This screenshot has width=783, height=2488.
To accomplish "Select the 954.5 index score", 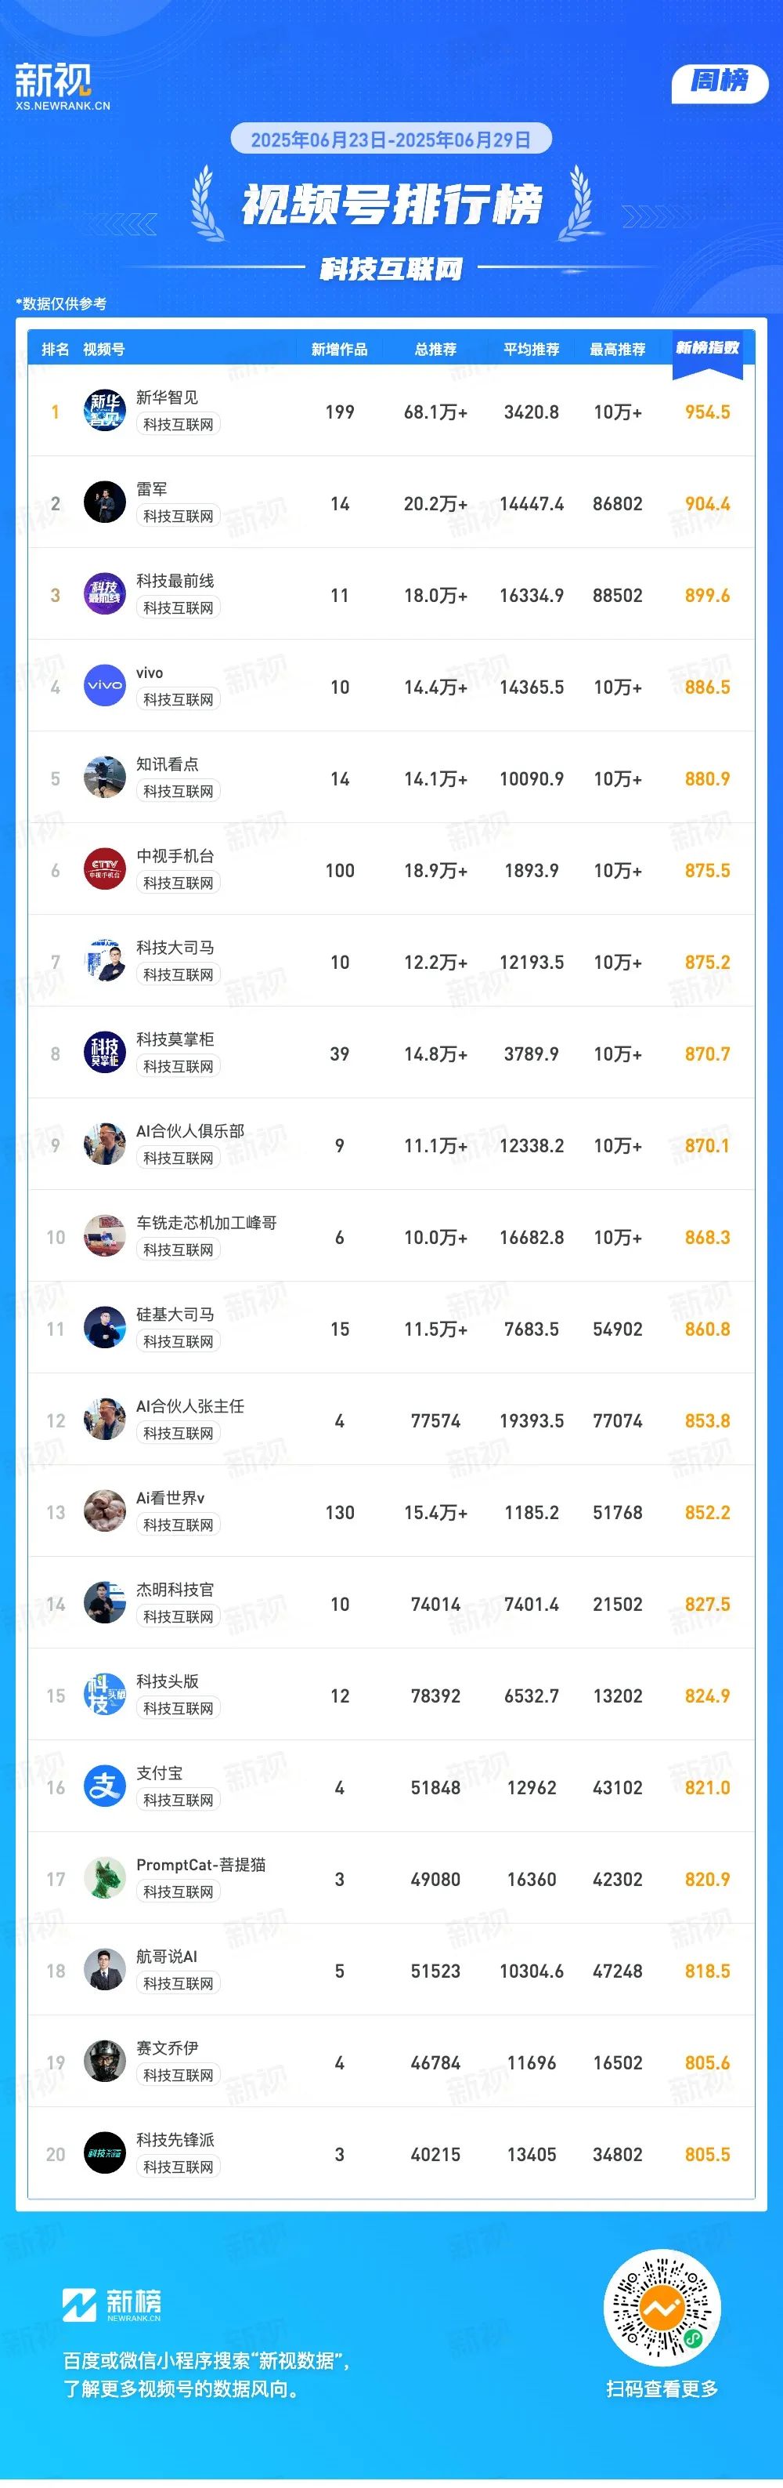I will point(707,412).
